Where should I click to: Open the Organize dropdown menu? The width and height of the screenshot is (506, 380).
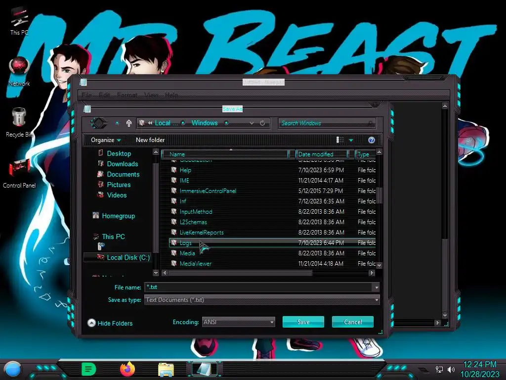pos(106,140)
